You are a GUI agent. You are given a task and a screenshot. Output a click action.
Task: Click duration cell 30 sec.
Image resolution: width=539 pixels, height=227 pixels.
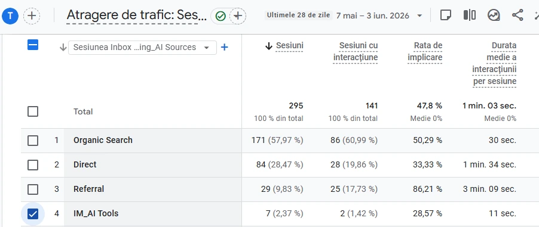pos(502,140)
